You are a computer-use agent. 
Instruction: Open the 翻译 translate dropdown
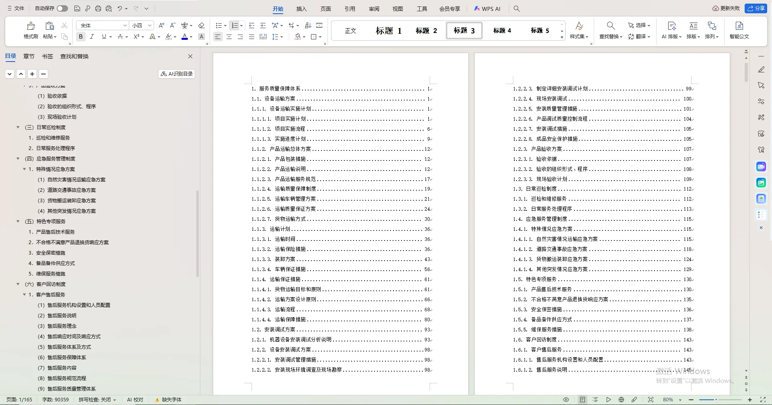click(x=639, y=37)
